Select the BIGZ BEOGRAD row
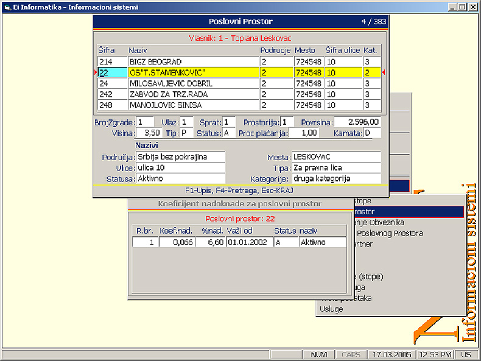Viewport: 481px width, 361px height. (x=192, y=61)
